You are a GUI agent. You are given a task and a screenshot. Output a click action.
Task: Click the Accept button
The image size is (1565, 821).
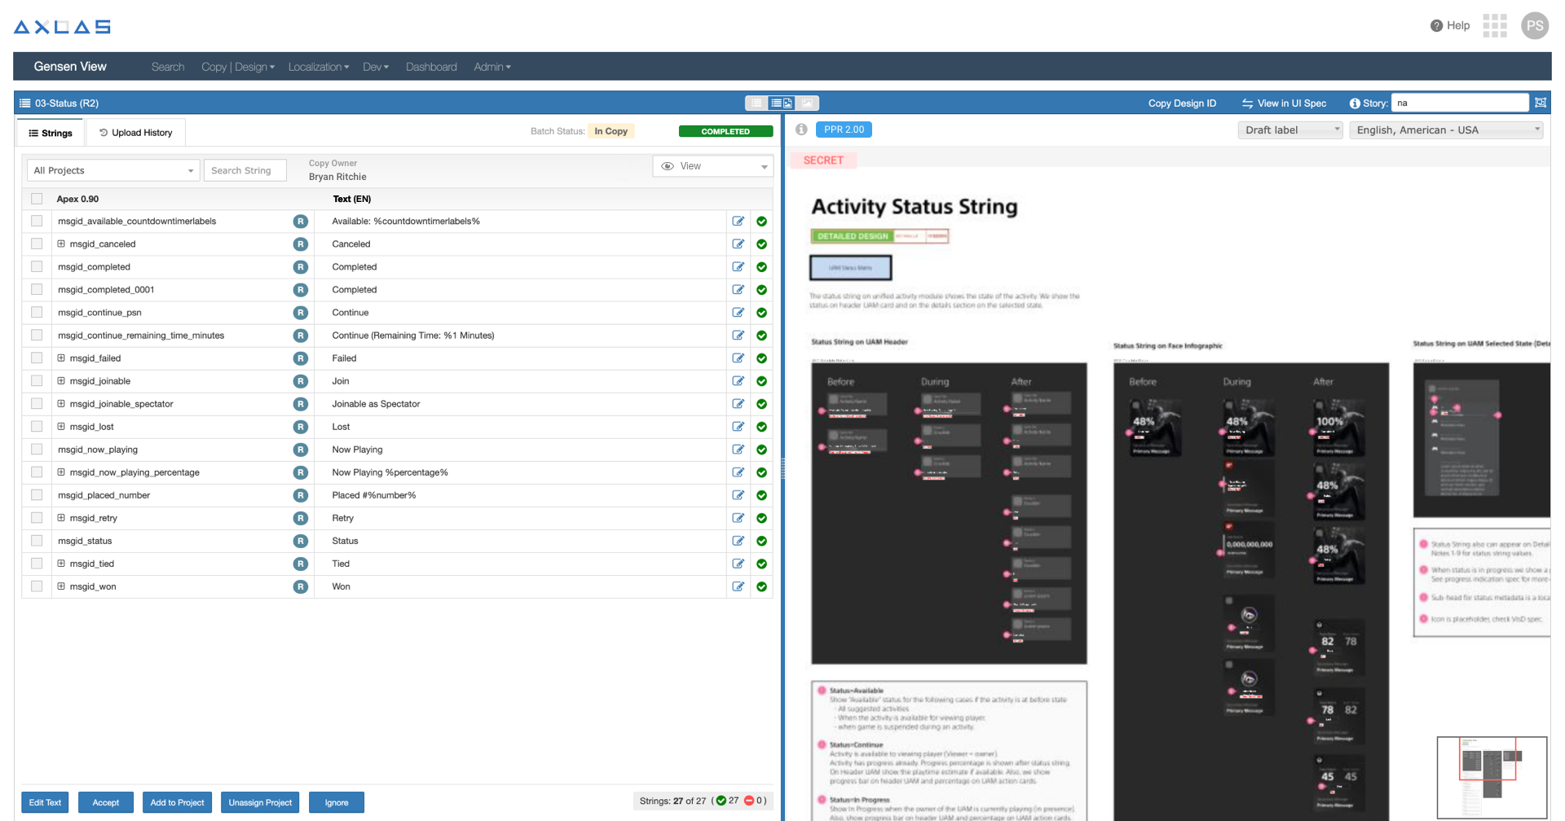[105, 802]
